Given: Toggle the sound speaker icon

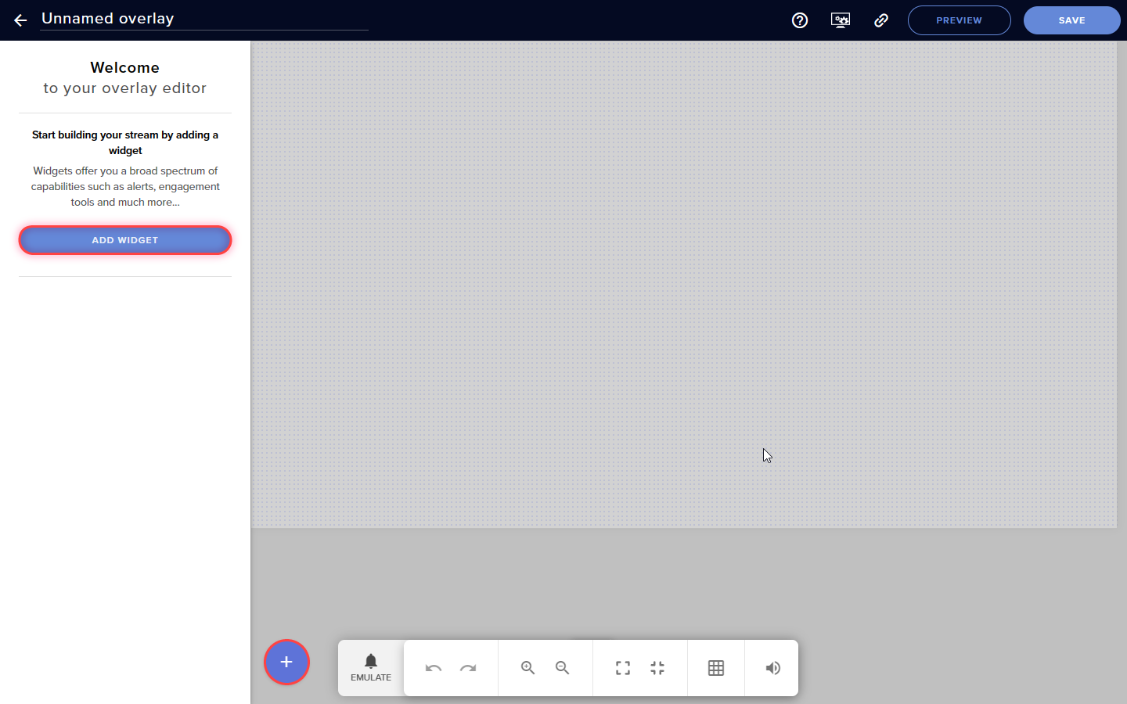Looking at the screenshot, I should click(x=772, y=668).
